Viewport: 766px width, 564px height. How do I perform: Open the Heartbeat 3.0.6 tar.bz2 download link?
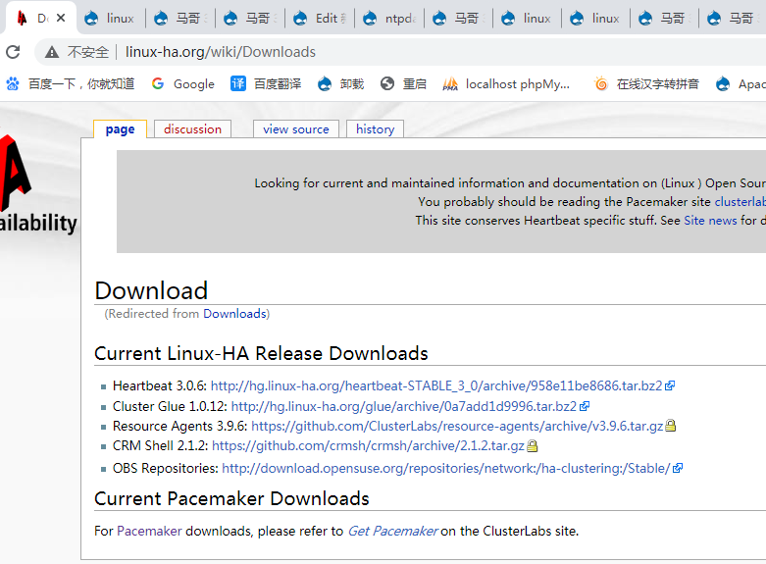(436, 386)
